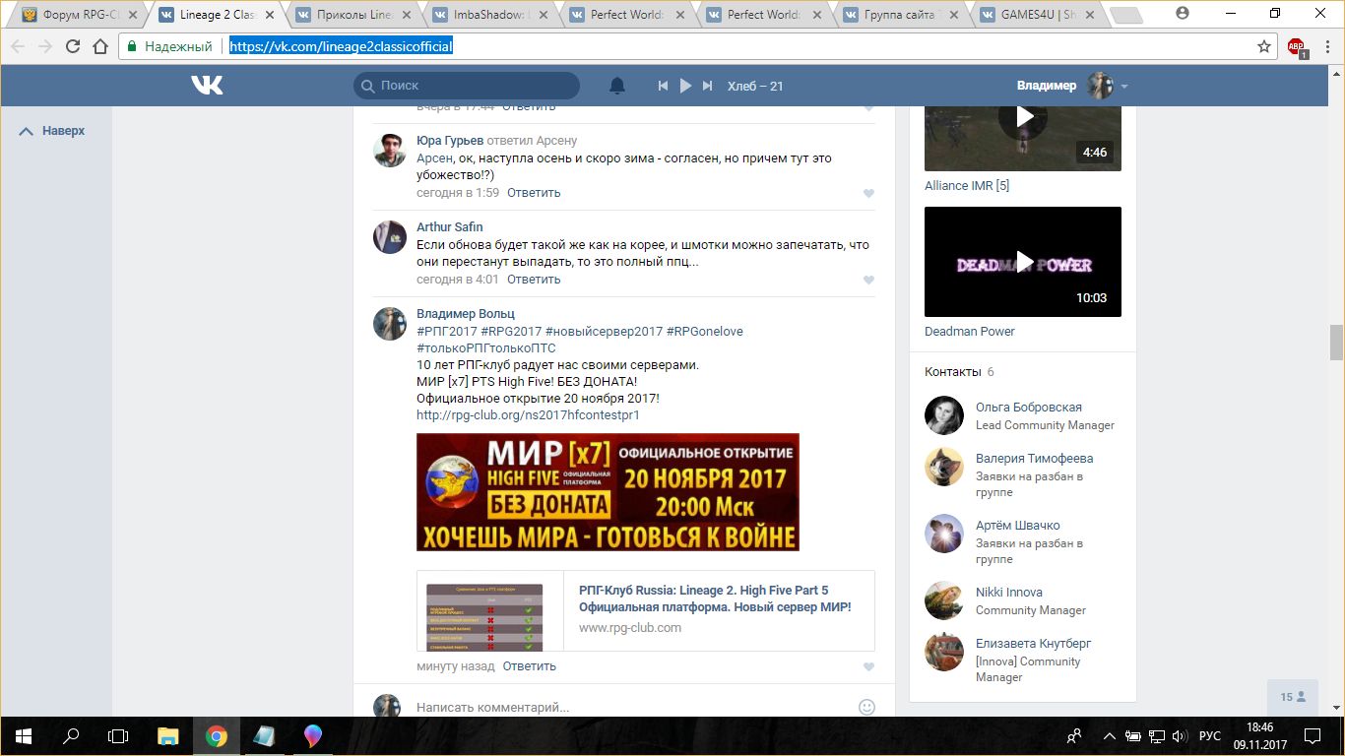Open the notifications bell
Viewport: 1345px width, 756px height.
click(x=617, y=86)
